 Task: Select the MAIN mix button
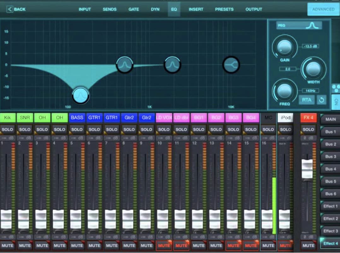330,119
